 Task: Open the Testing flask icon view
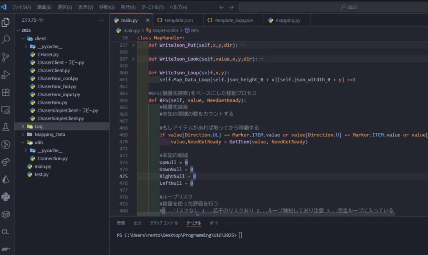tap(6, 127)
